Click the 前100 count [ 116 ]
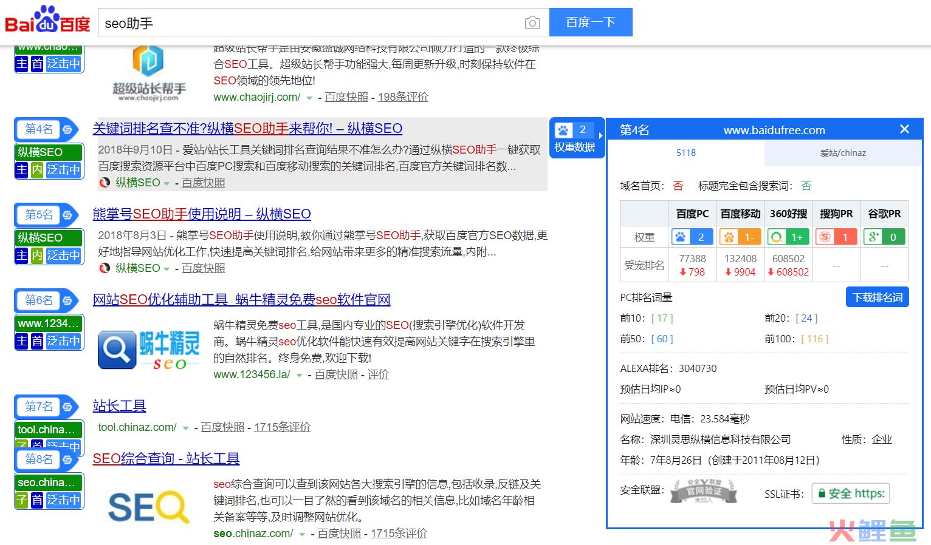 [815, 339]
